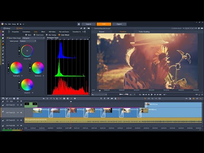Screen dimensions: 204x153
Task: Collapse the editor panel with the left arrow
Action: point(9,31)
